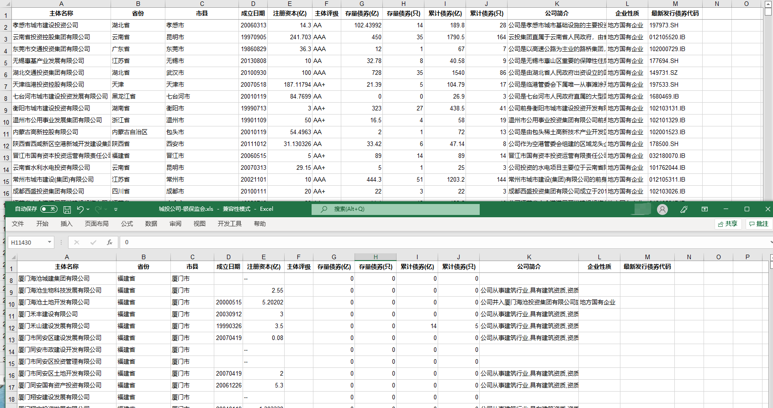Select cell 厦门禾山建设发展有限公司
The height and width of the screenshot is (408, 773).
pyautogui.click(x=67, y=326)
